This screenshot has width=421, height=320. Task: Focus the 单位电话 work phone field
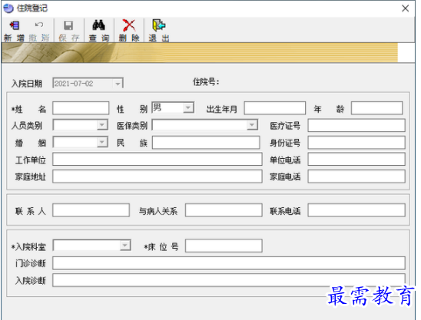pos(356,160)
